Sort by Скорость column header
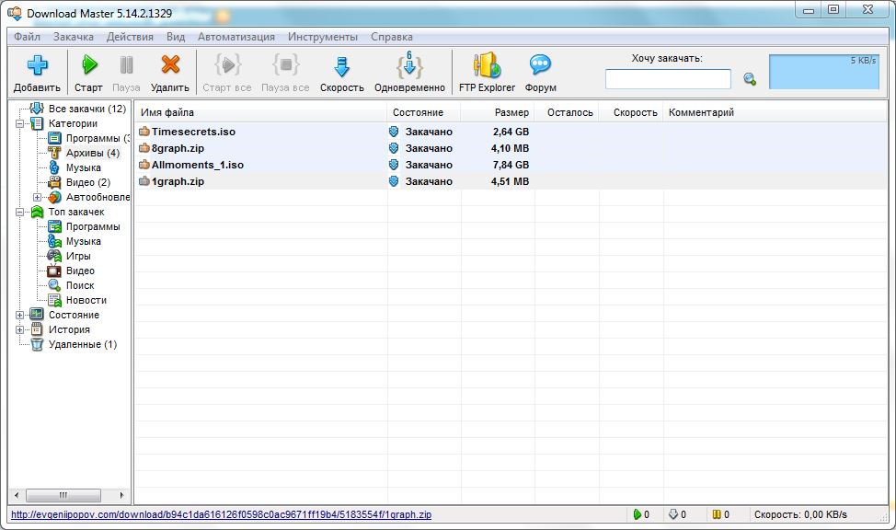The width and height of the screenshot is (896, 530). point(631,112)
